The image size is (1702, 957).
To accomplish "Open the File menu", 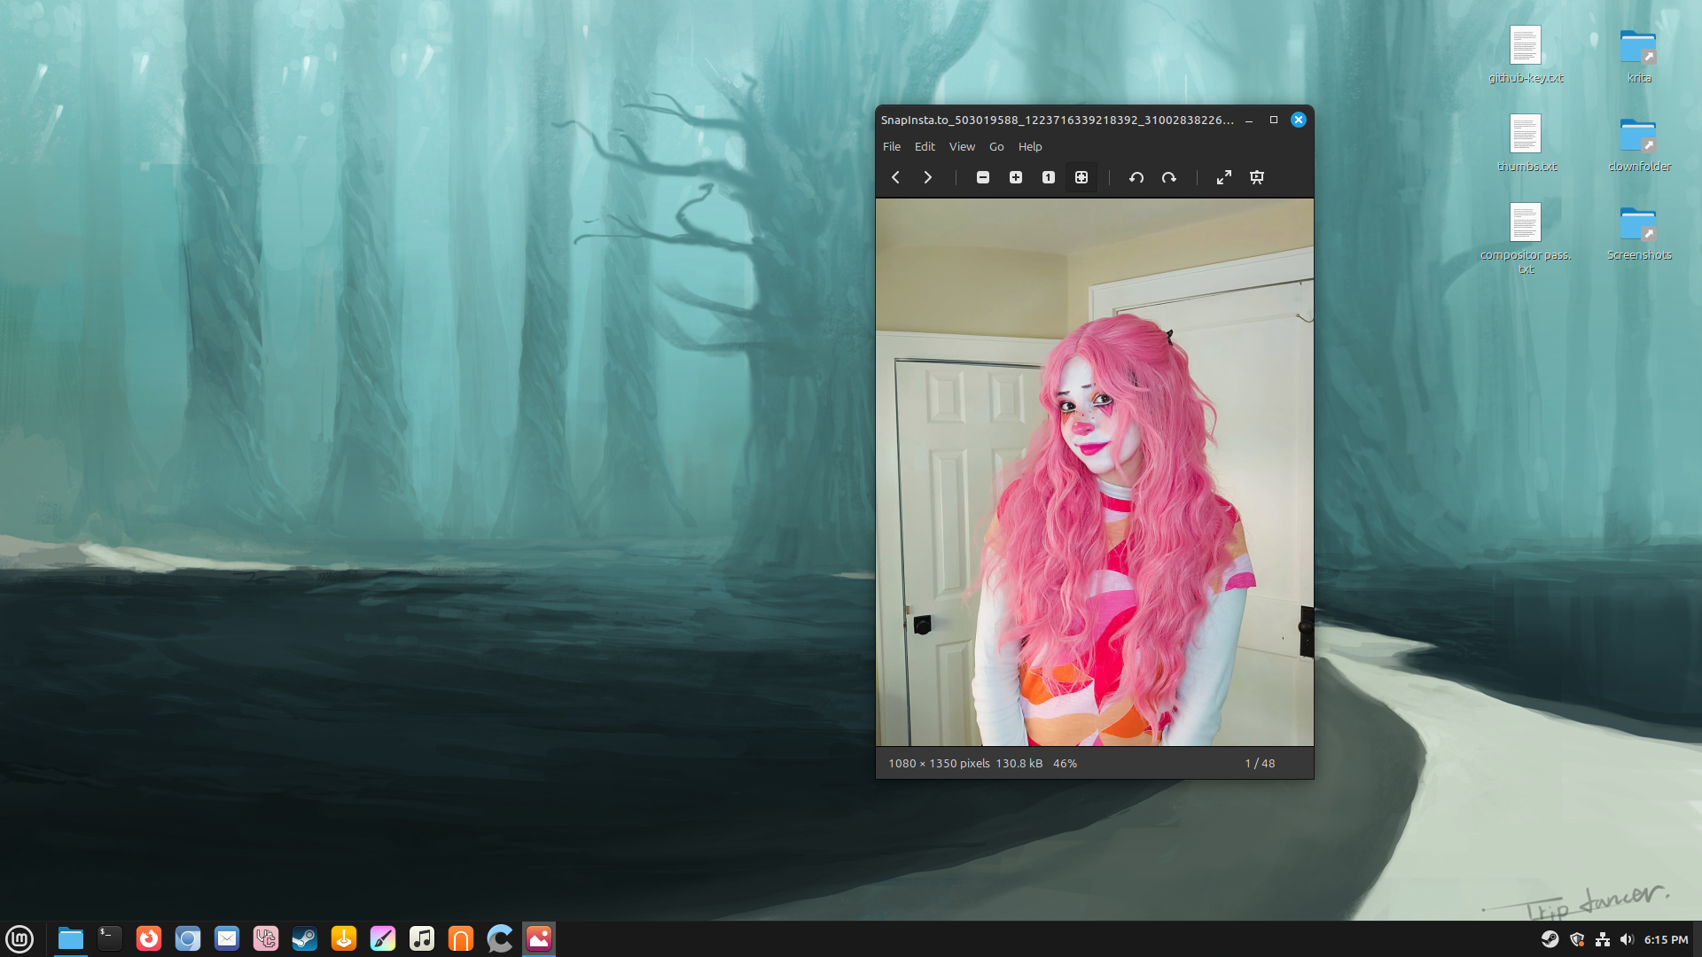I will click(x=892, y=147).
